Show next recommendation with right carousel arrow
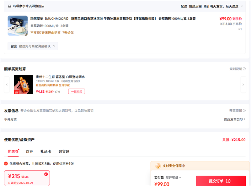Screen dimensions: 251x186 pyautogui.click(x=243, y=85)
